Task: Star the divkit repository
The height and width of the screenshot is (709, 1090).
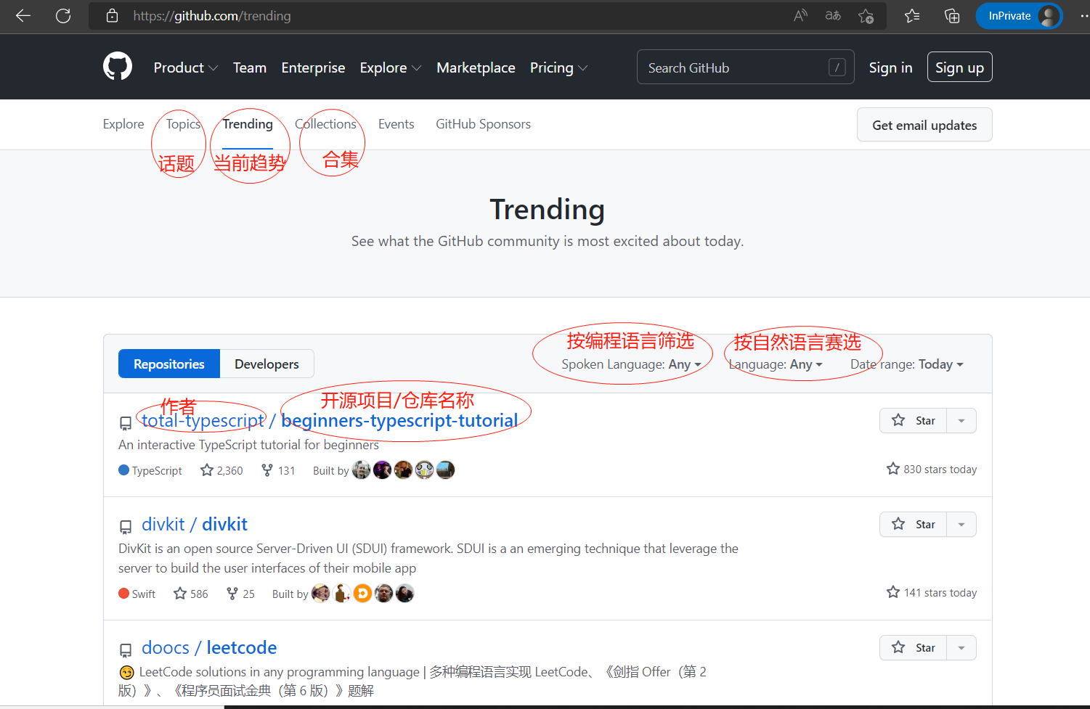Action: pos(914,525)
